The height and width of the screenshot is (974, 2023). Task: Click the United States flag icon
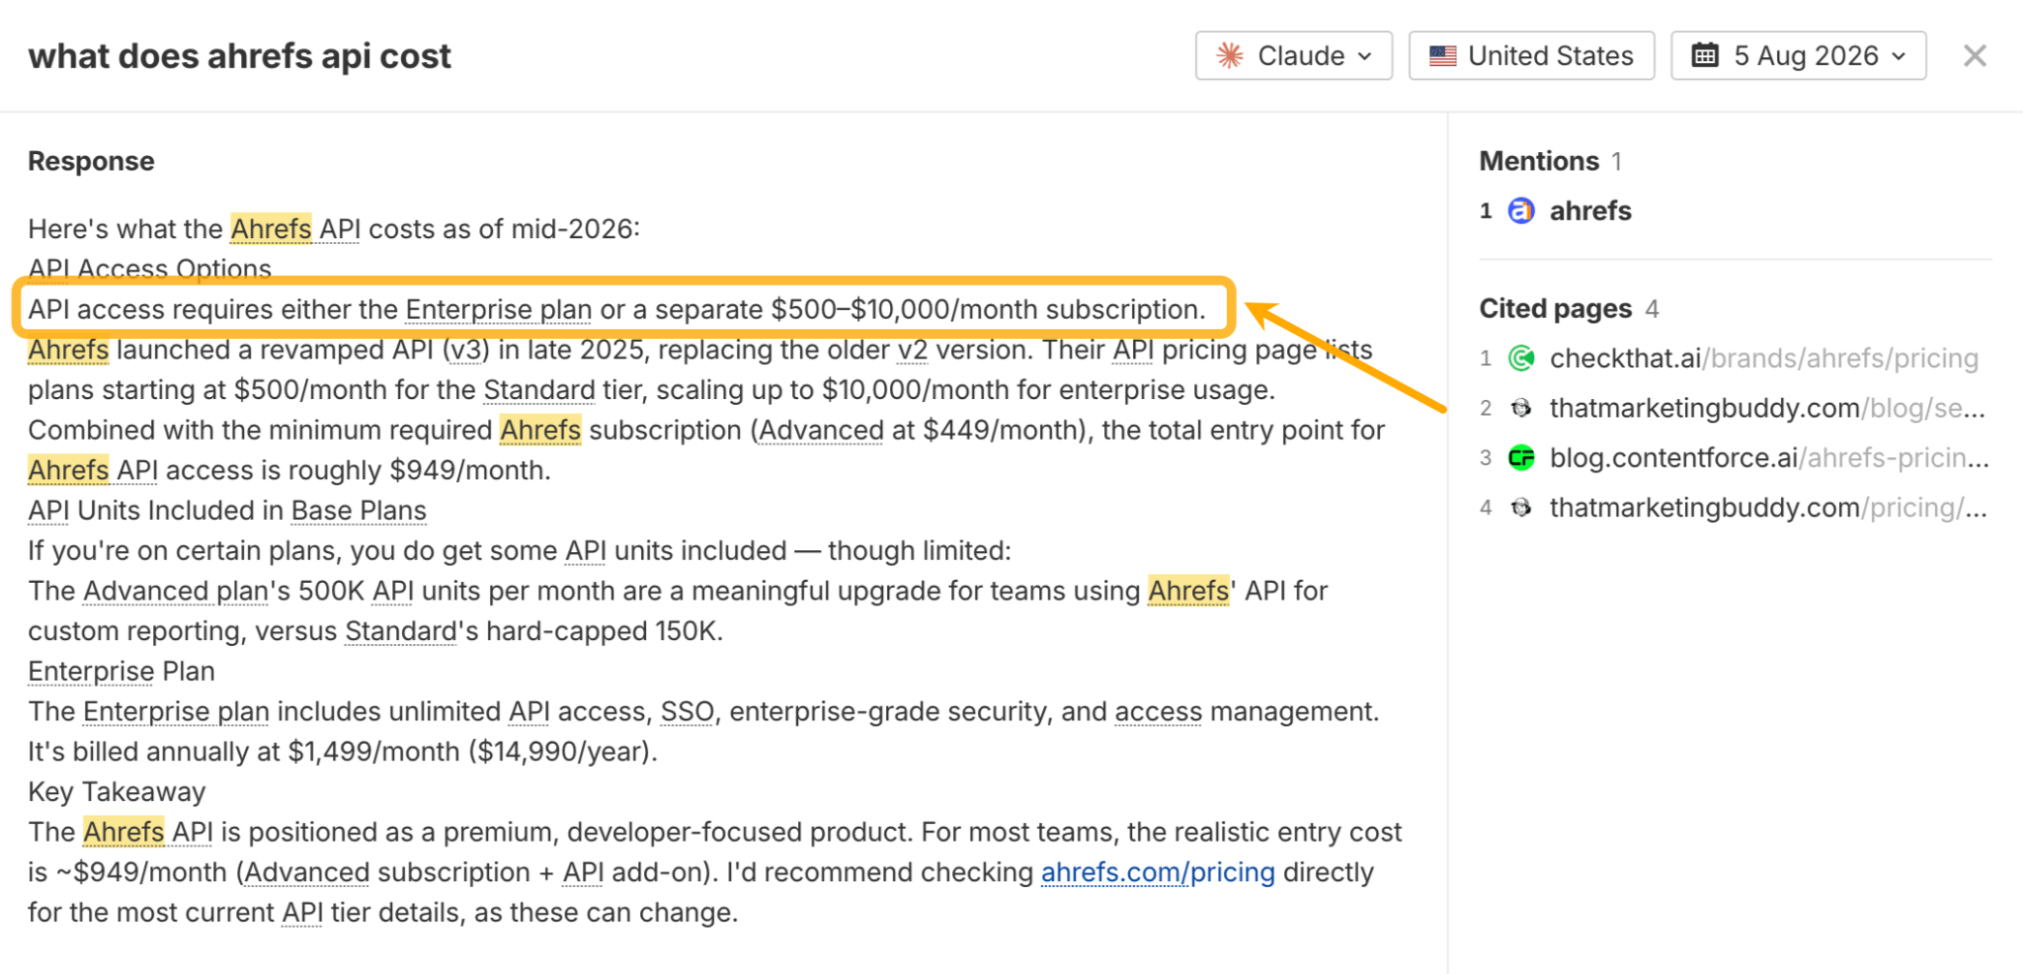[x=1443, y=55]
